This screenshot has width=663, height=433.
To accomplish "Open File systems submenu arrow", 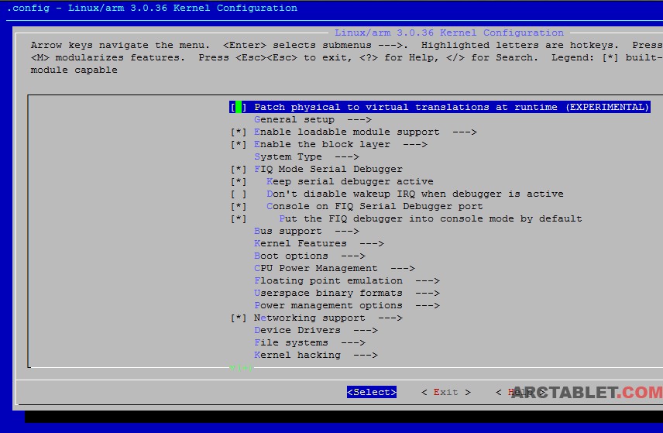I will [353, 343].
